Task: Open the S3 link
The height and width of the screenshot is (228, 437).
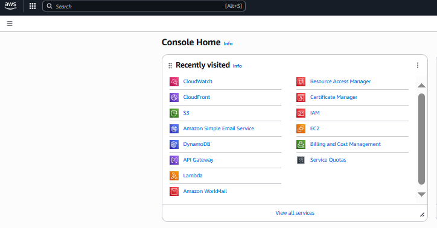Action: pos(186,113)
